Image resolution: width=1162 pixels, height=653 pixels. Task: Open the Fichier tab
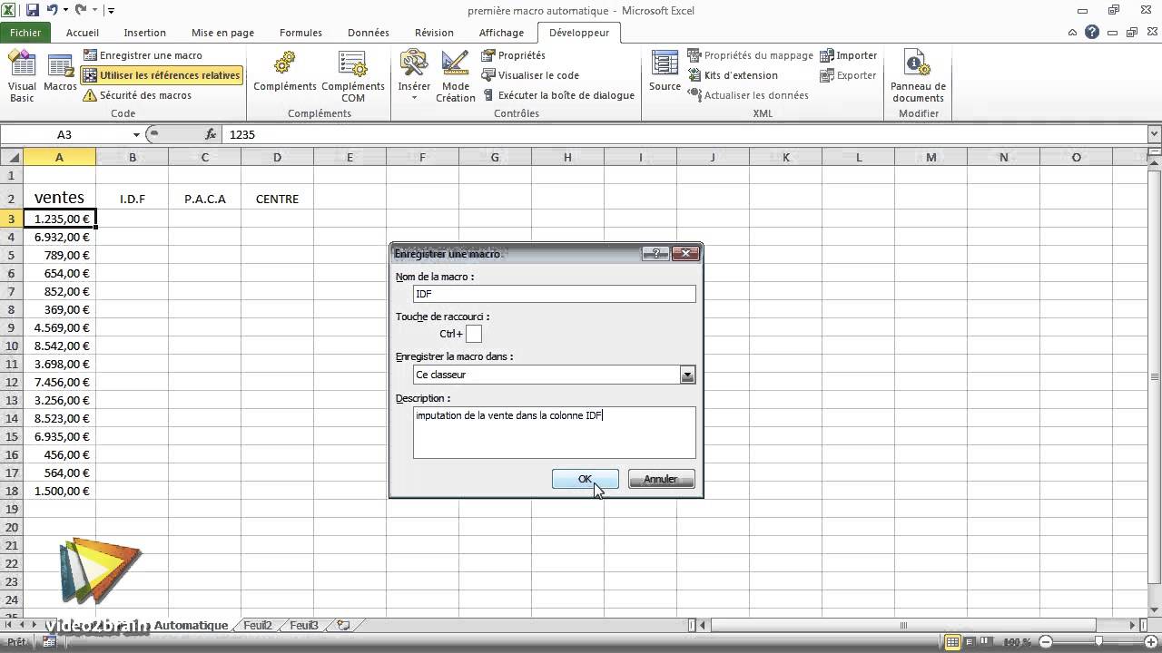[x=25, y=33]
